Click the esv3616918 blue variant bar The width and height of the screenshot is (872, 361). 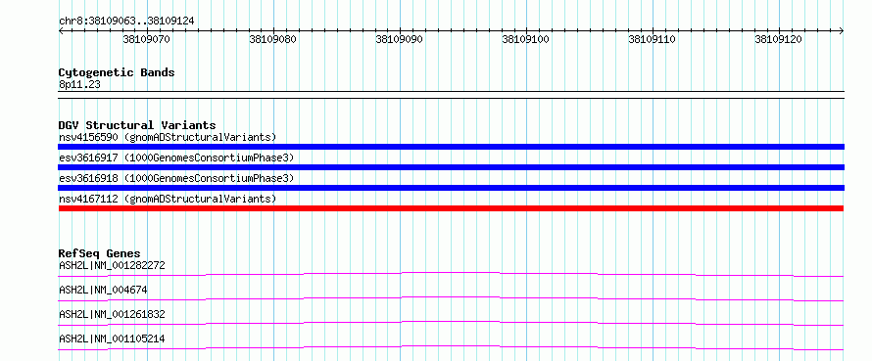451,188
